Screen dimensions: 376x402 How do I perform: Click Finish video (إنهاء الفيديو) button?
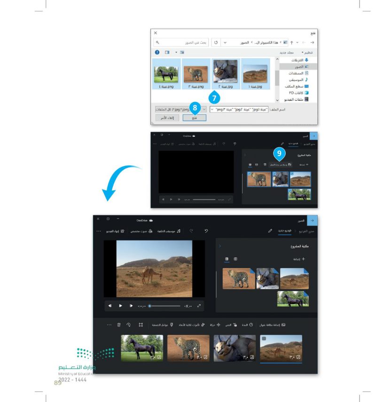[x=116, y=231]
